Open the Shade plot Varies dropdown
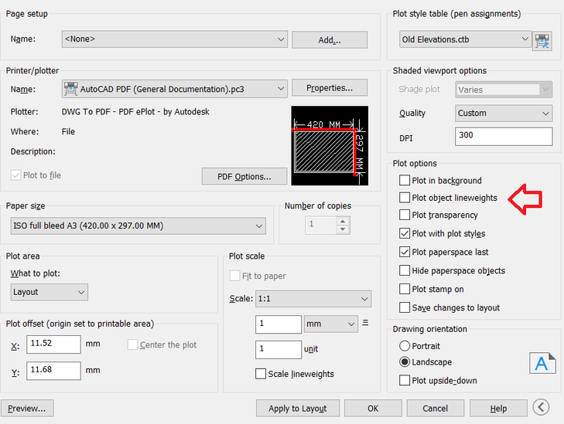Screen dimensions: 564x424 click(504, 90)
